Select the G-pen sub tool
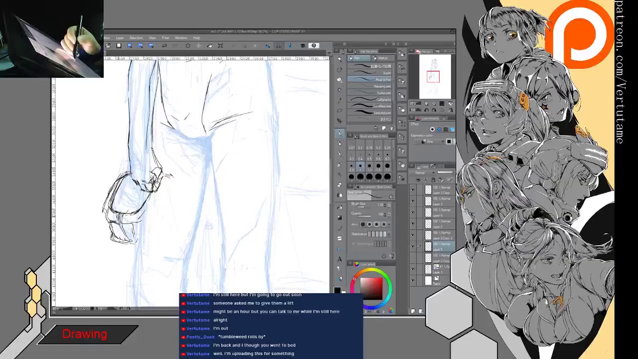 click(370, 73)
